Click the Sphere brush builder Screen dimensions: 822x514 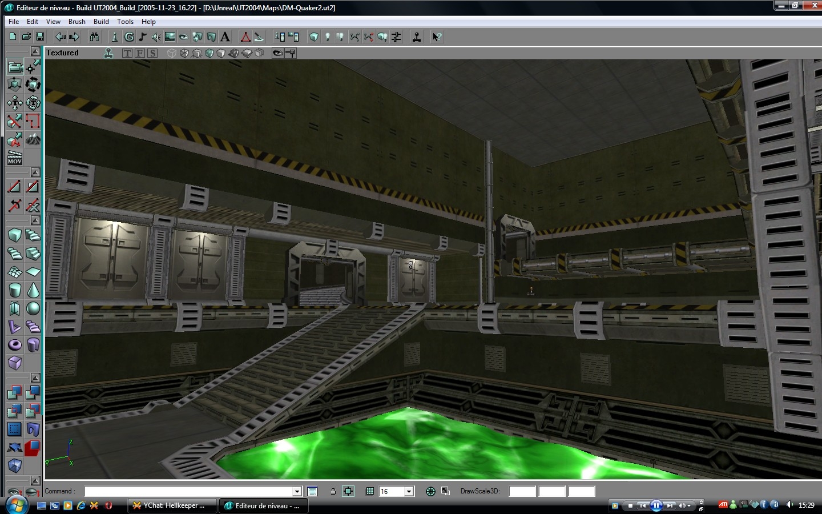coord(33,308)
